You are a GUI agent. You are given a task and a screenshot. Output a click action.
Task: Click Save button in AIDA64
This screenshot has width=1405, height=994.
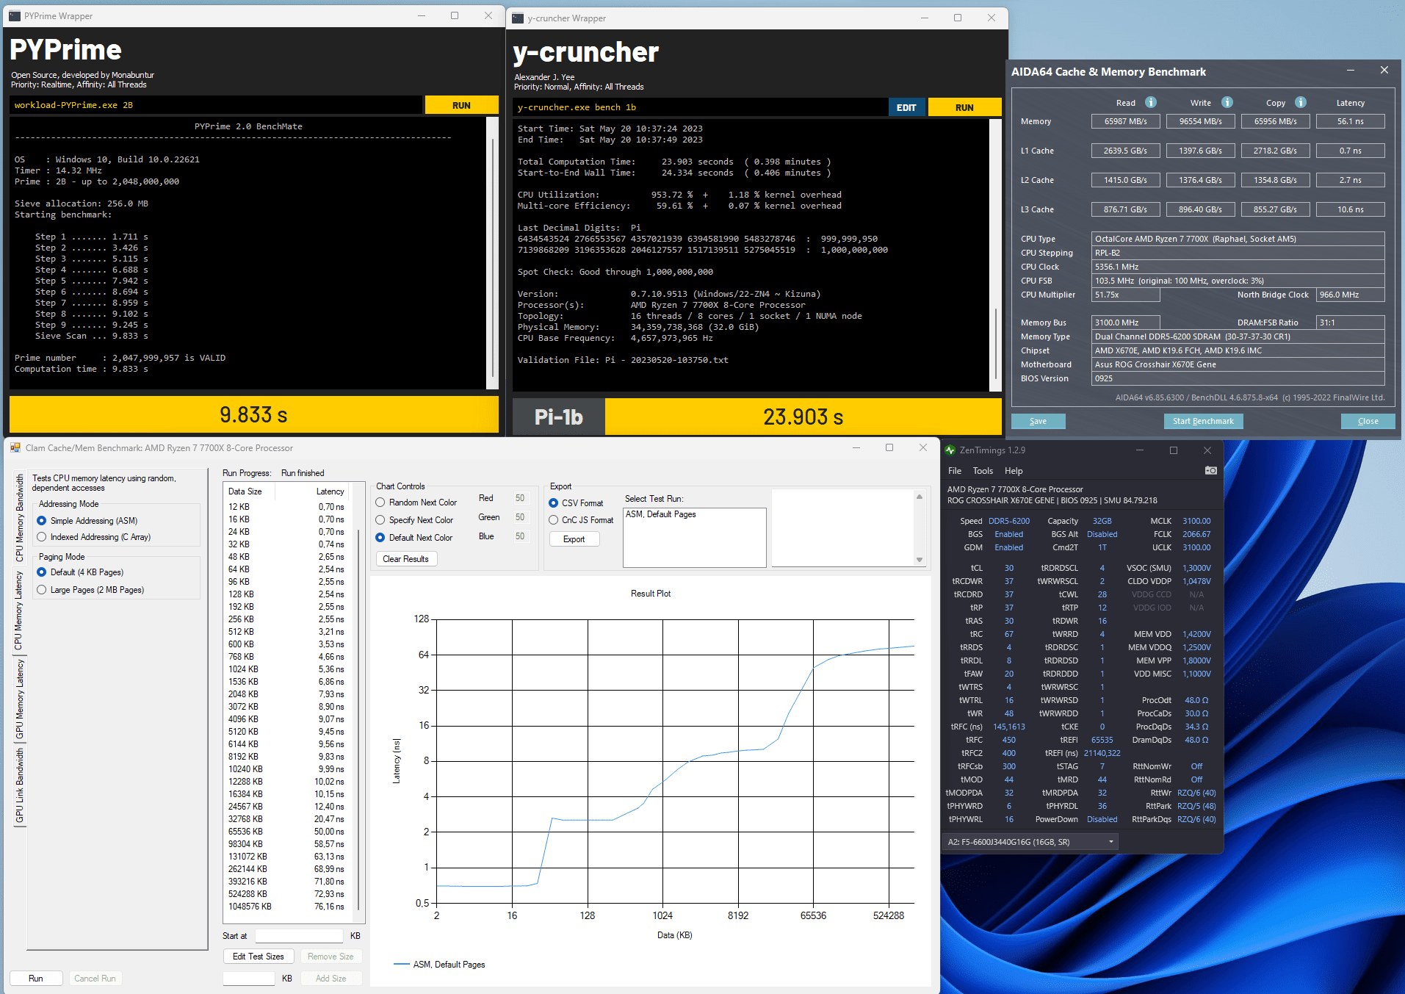point(1038,421)
